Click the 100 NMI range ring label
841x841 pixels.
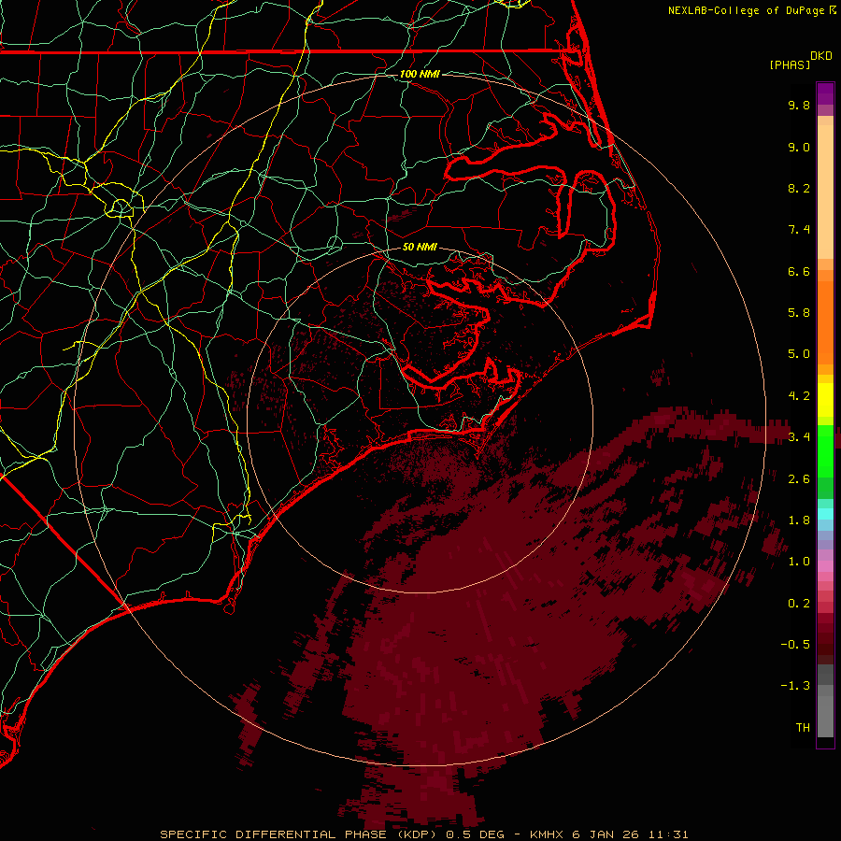(420, 74)
